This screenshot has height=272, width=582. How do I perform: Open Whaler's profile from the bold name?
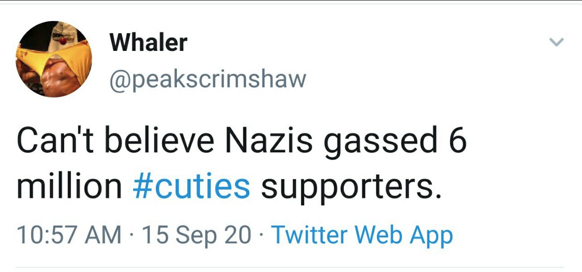click(148, 43)
